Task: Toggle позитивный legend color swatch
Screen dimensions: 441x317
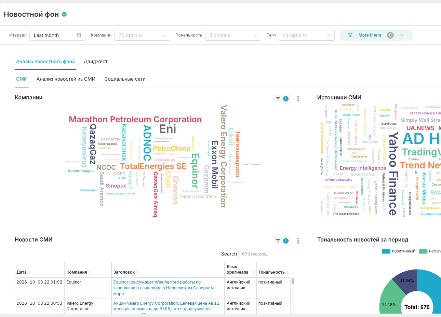Action: [386, 251]
